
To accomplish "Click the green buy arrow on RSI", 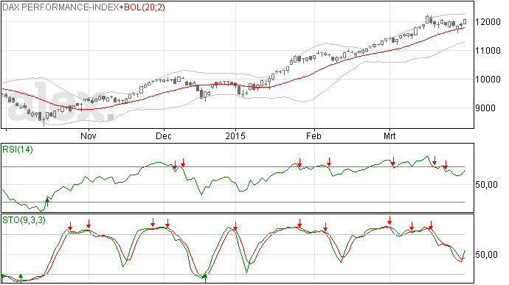I will tap(47, 203).
